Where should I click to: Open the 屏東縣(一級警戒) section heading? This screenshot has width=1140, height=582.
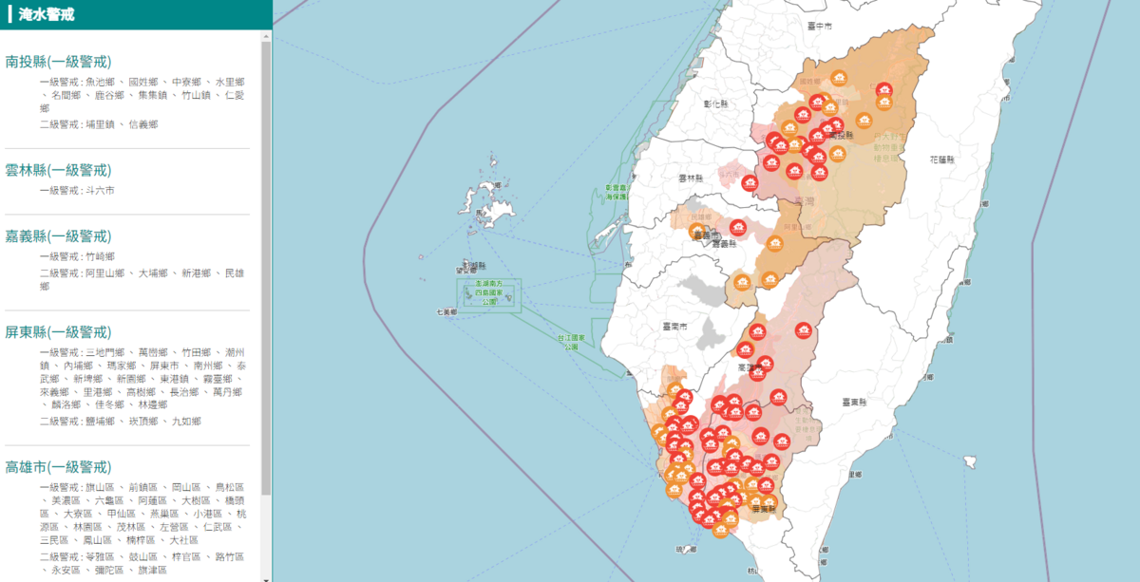(x=59, y=332)
